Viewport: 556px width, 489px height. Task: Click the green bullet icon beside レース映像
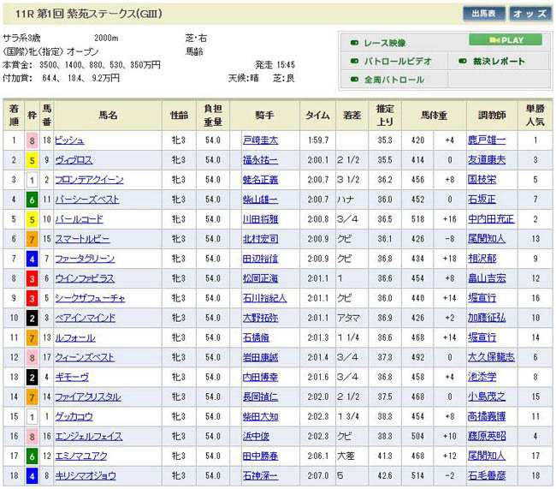tap(354, 43)
